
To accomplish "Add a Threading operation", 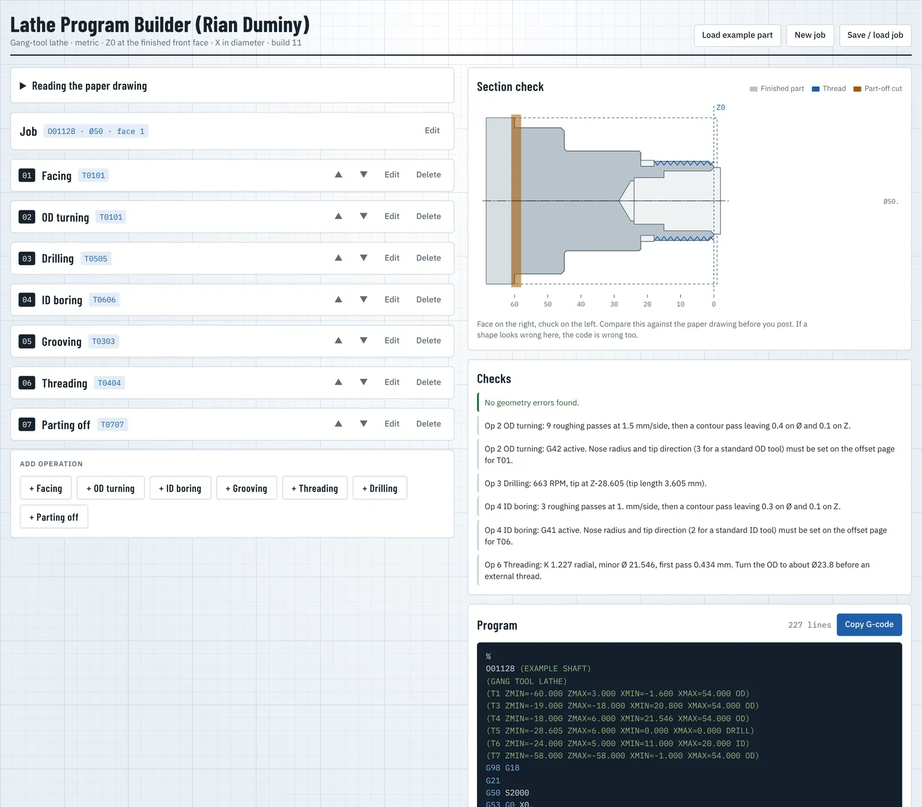I will pyautogui.click(x=315, y=488).
